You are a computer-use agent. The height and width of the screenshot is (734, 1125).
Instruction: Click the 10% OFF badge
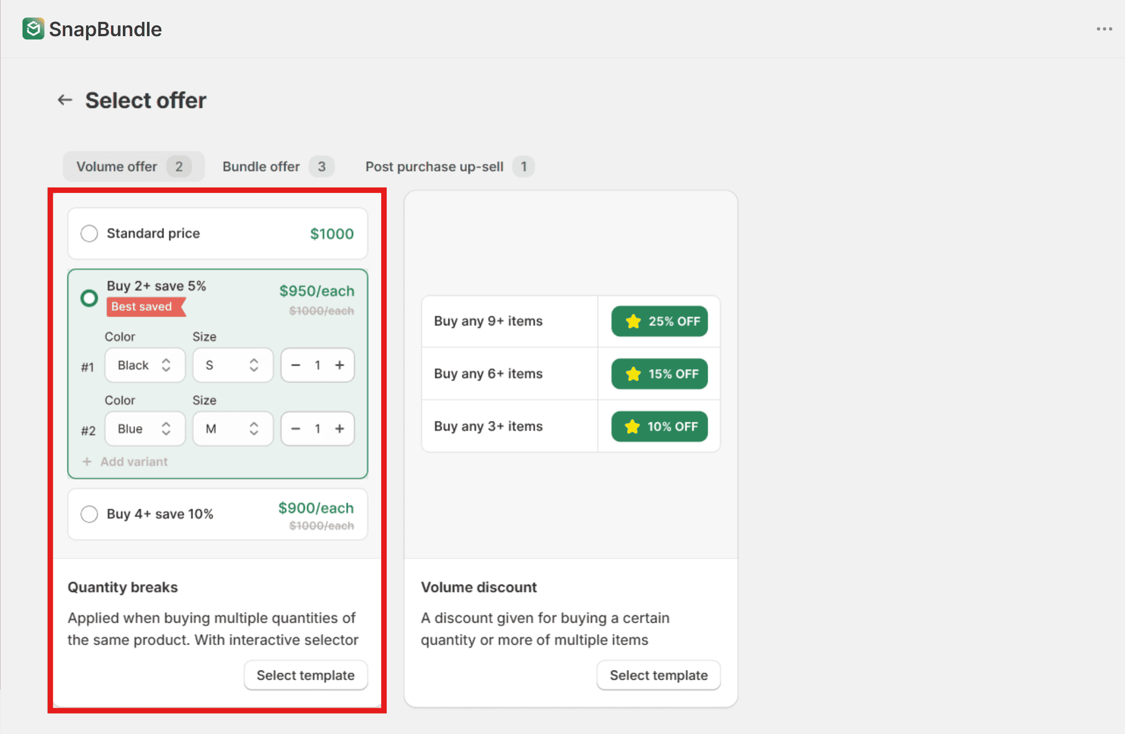click(x=659, y=426)
